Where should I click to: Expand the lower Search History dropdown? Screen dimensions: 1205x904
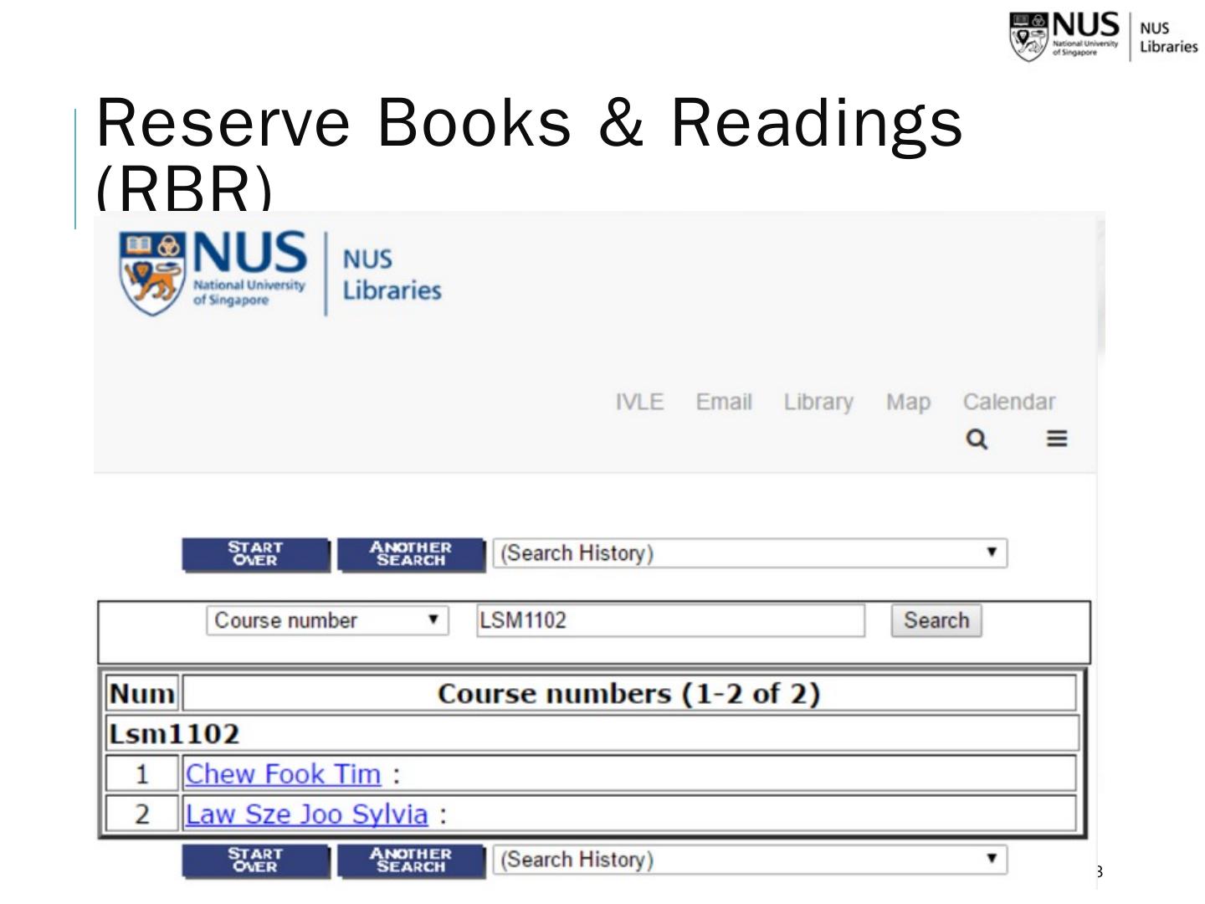(x=750, y=860)
